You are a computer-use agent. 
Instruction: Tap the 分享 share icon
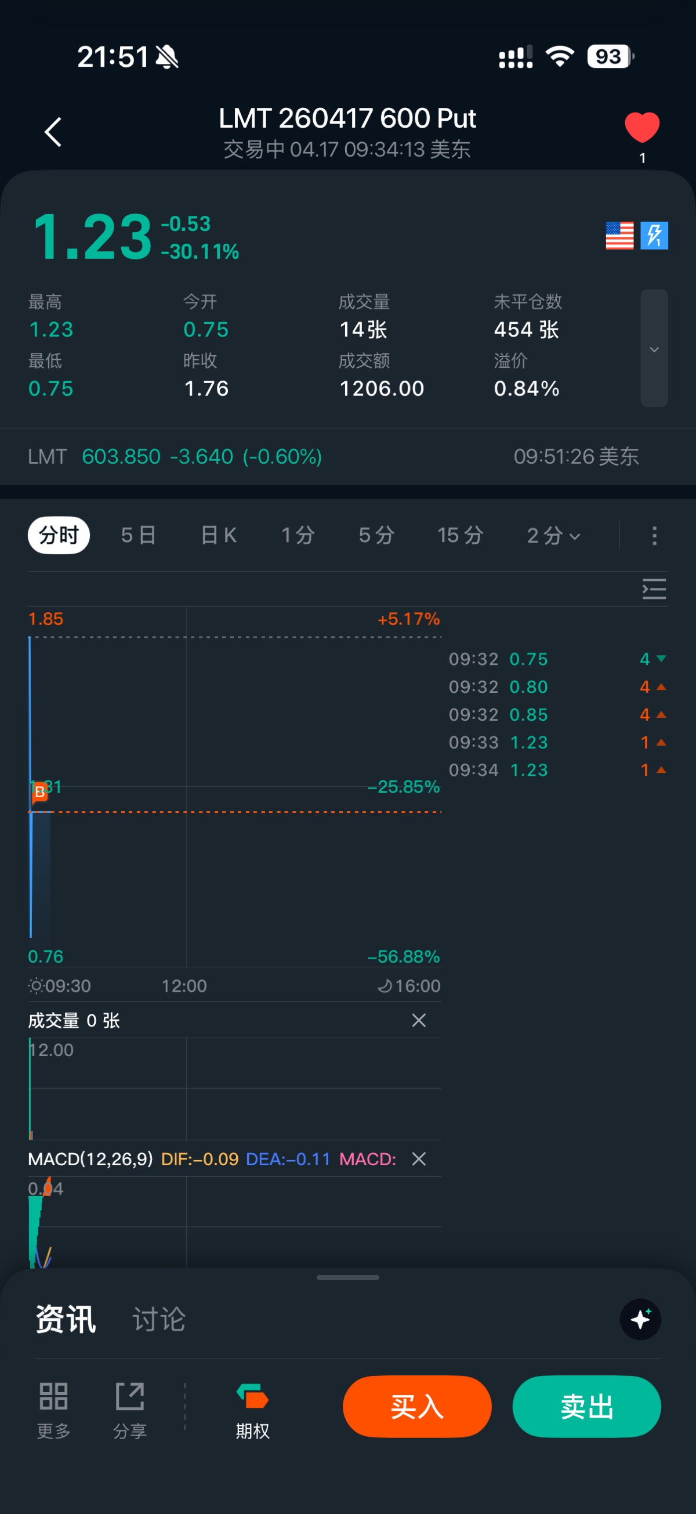(x=130, y=1408)
